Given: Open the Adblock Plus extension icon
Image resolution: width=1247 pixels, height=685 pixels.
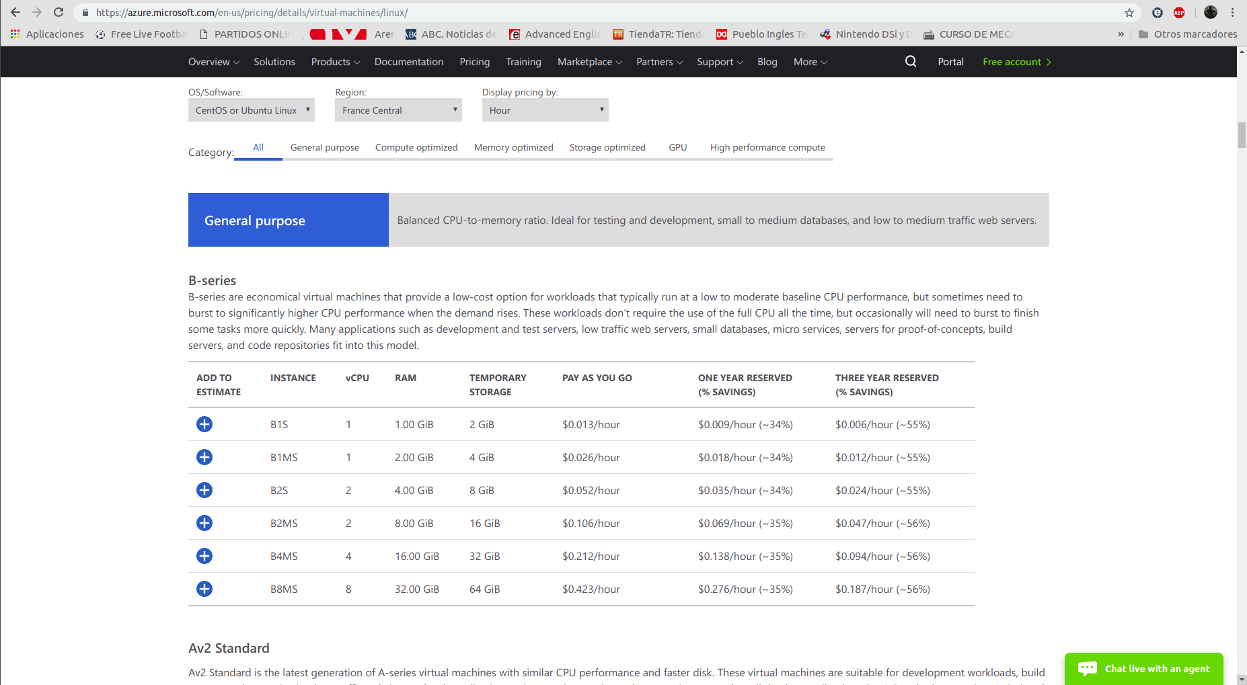Looking at the screenshot, I should pos(1179,13).
